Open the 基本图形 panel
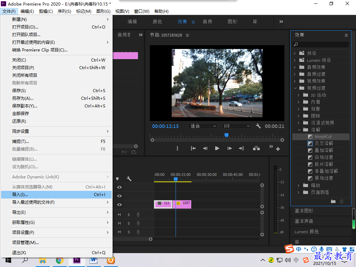Image resolution: width=356 pixels, height=267 pixels. tap(304, 211)
